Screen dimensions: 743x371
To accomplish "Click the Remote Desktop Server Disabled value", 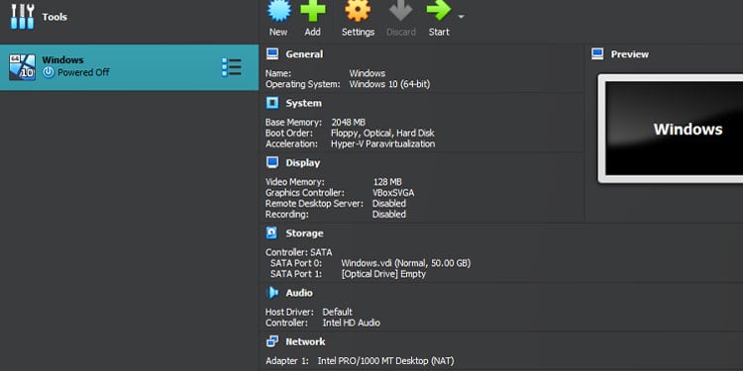I will (x=389, y=204).
